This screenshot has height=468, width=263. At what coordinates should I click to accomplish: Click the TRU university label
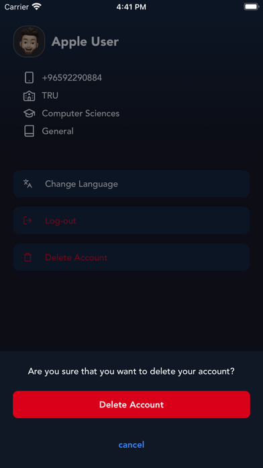click(x=50, y=95)
